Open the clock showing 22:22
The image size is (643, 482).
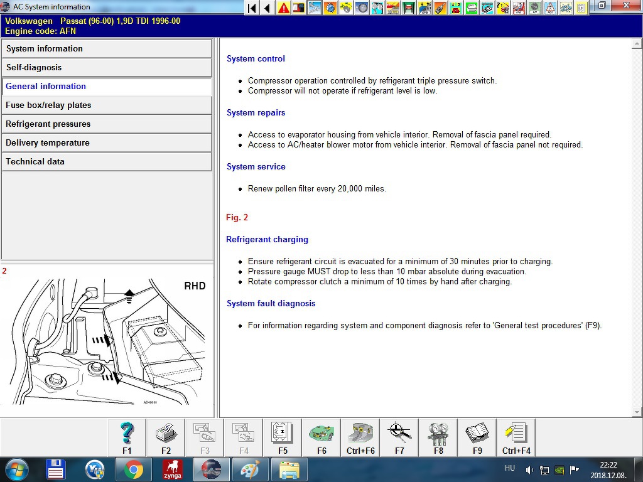[x=608, y=470]
